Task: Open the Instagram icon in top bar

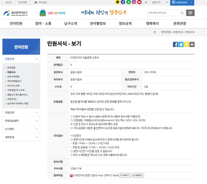Action: 134,2
